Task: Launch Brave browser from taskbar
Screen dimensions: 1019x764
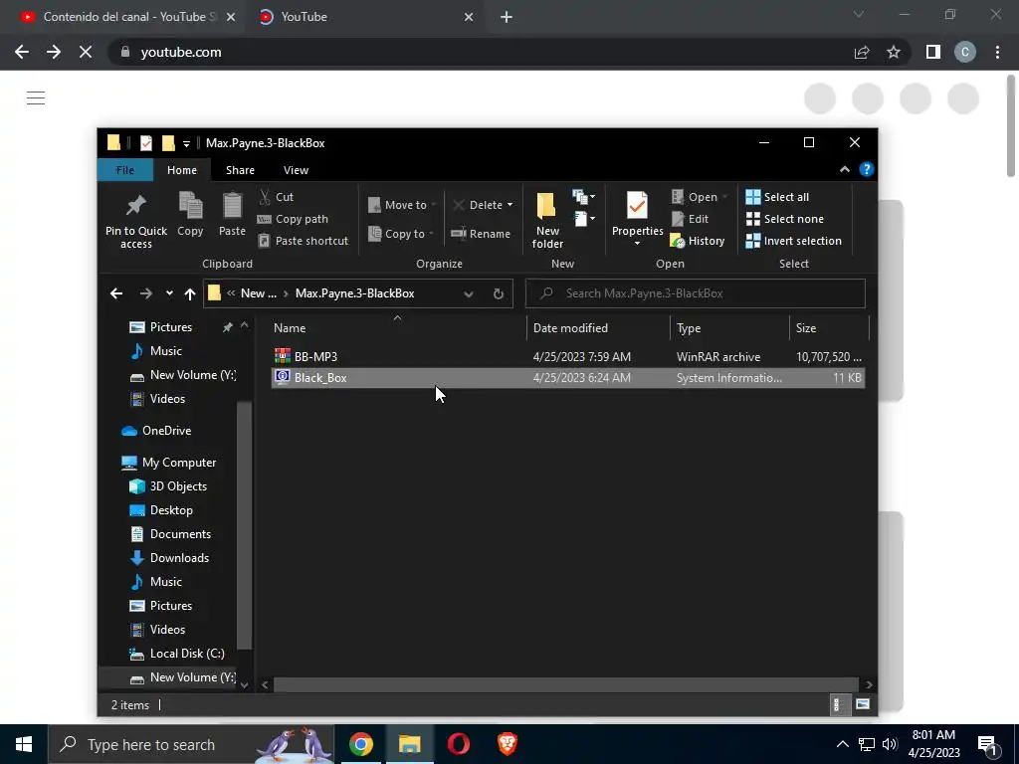Action: [x=508, y=744]
